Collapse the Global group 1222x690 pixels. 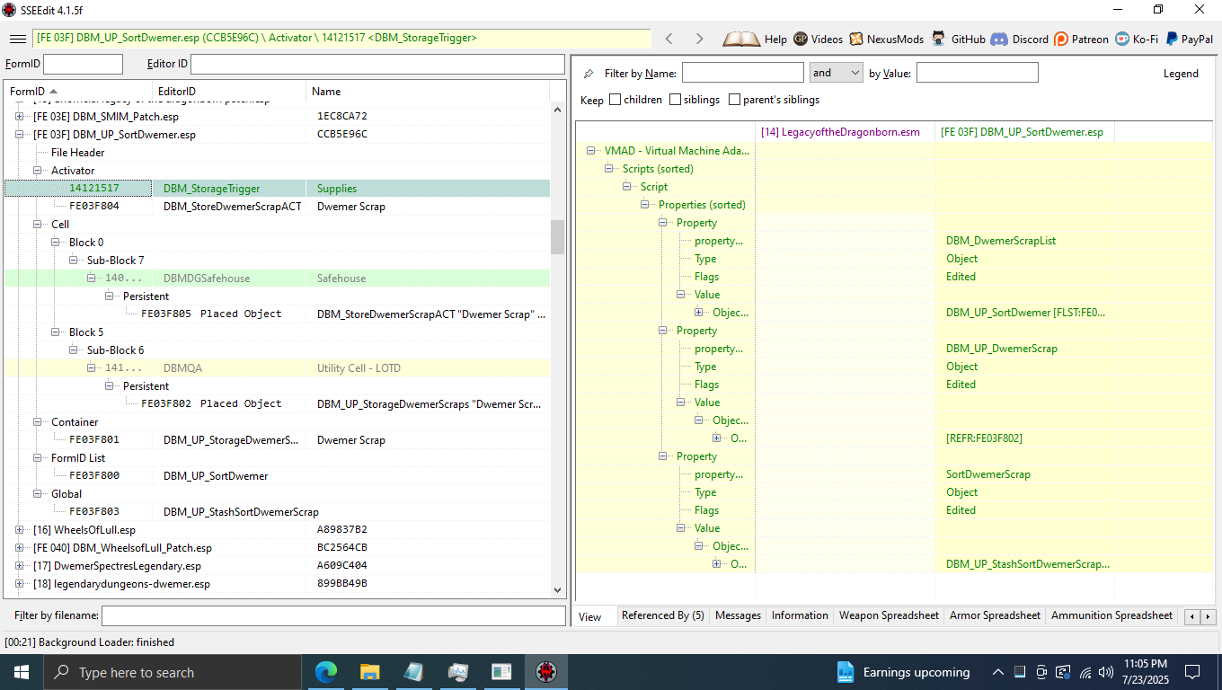(x=38, y=494)
